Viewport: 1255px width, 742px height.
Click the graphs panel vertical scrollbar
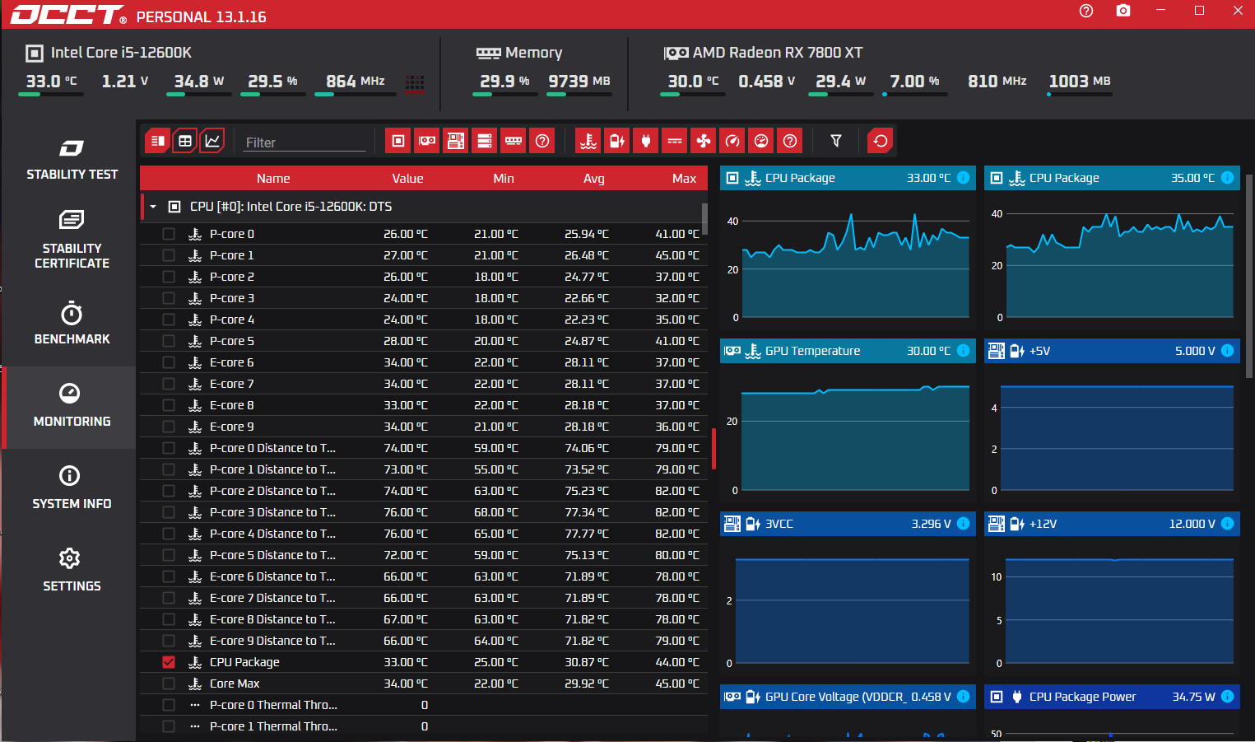(x=1249, y=276)
